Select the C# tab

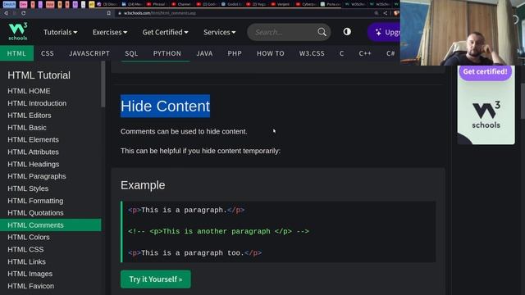pyautogui.click(x=390, y=53)
